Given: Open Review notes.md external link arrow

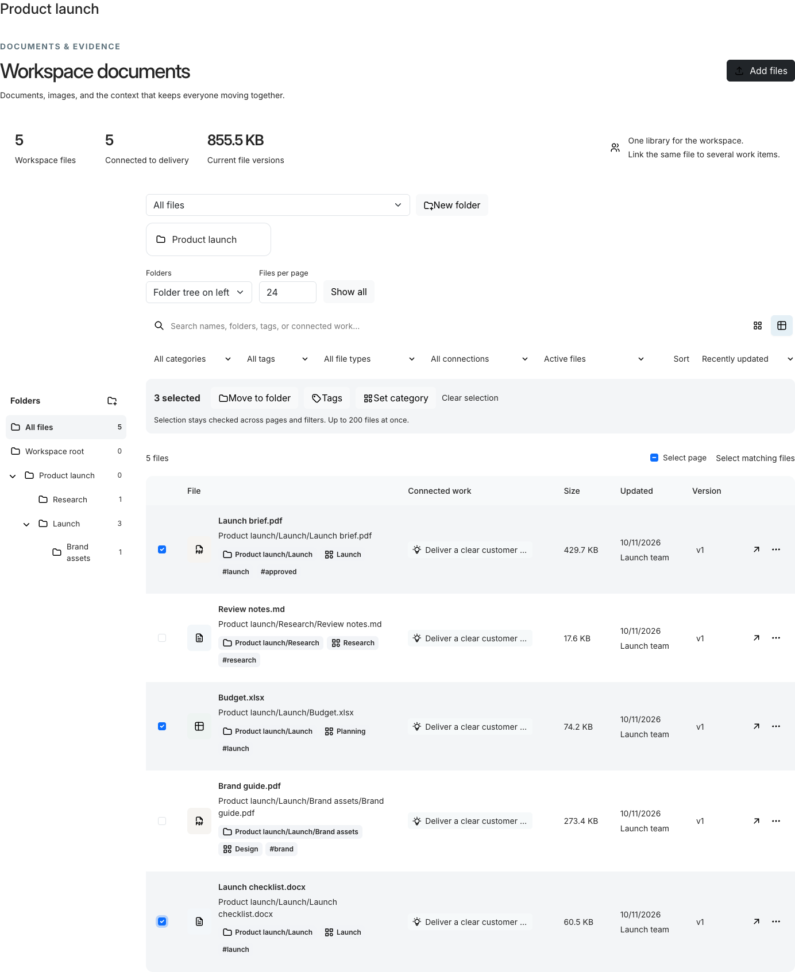Looking at the screenshot, I should coord(757,638).
